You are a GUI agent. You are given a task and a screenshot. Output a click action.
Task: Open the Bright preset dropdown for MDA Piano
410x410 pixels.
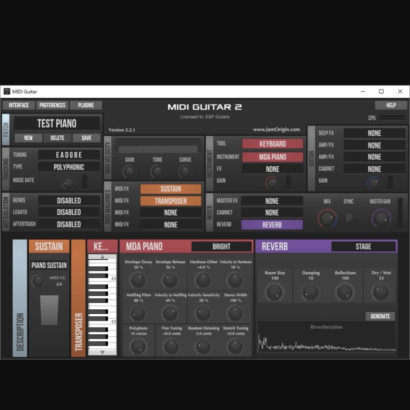(221, 247)
